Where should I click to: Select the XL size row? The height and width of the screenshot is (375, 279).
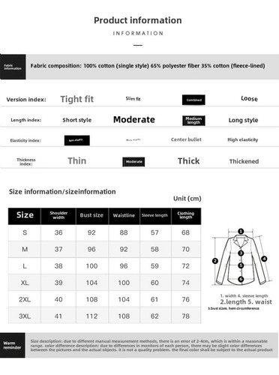tap(104, 283)
